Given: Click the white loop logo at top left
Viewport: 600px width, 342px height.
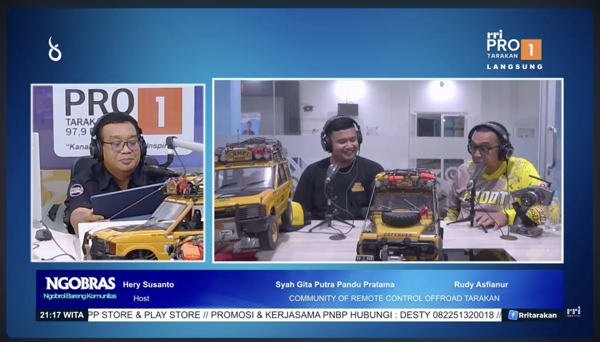Looking at the screenshot, I should tap(55, 49).
